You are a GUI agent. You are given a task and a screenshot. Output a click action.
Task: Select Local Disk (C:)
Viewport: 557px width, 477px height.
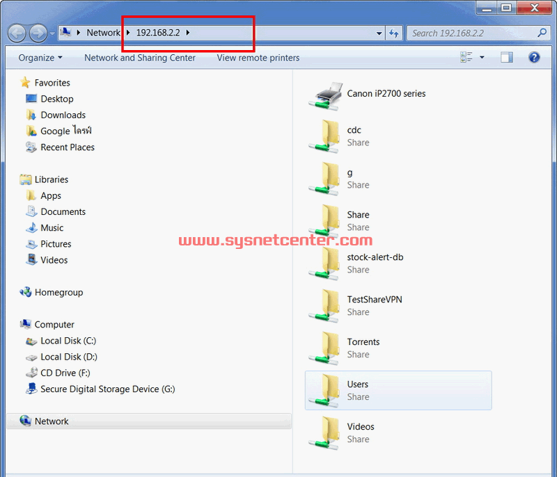[68, 341]
